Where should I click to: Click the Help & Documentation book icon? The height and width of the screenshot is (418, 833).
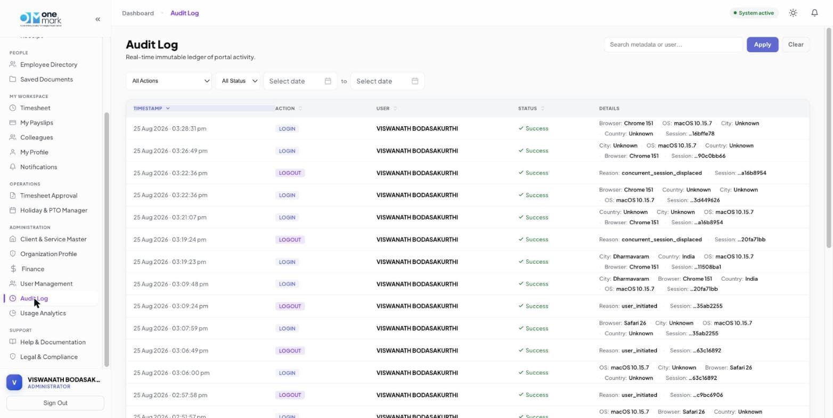[13, 342]
